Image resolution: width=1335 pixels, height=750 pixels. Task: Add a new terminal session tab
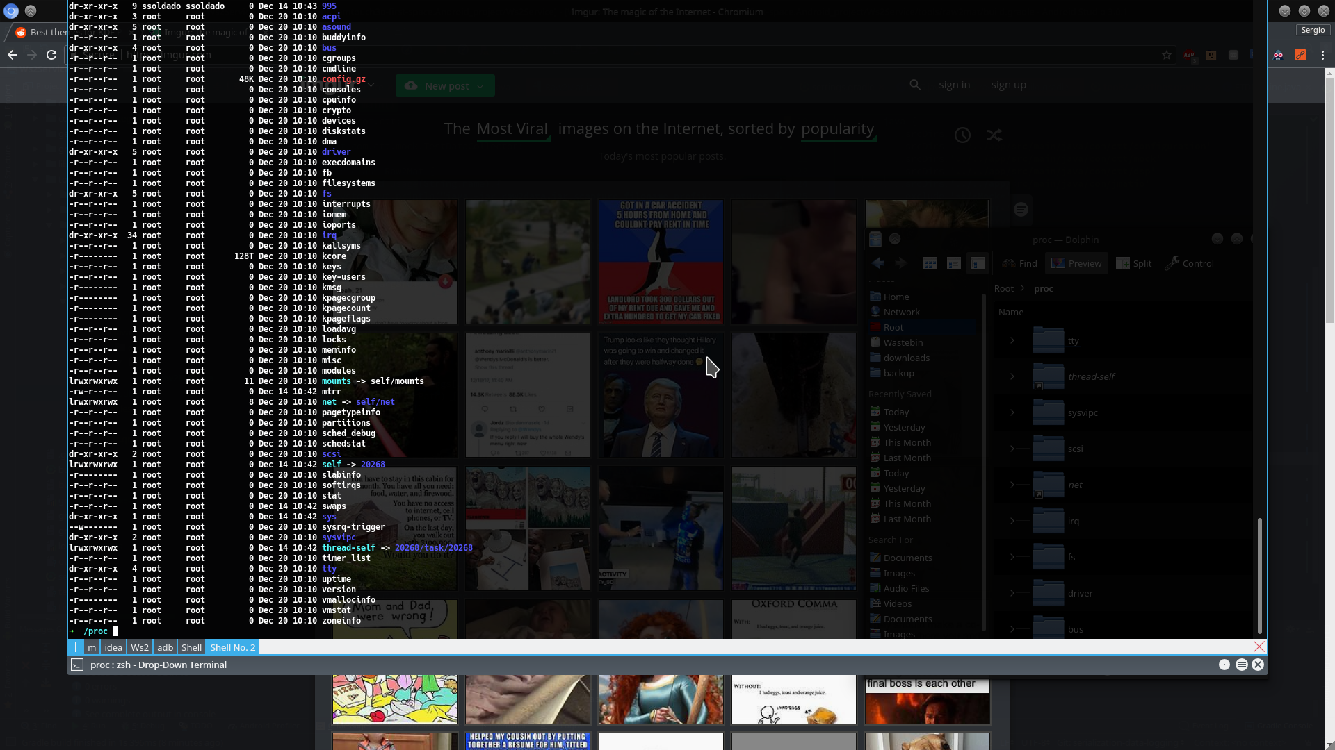pos(75,647)
